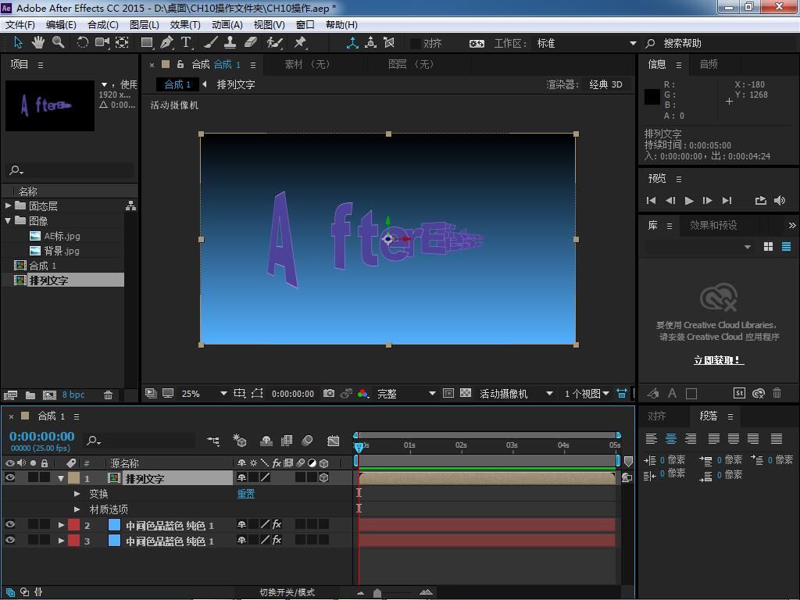Step to next frame in Preview
Viewport: 800px width, 600px height.
coord(708,201)
